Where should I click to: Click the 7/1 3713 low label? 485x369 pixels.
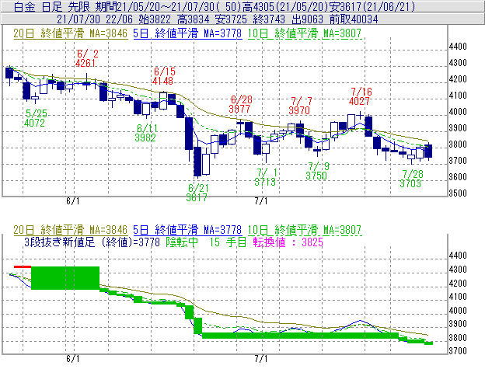(x=265, y=177)
